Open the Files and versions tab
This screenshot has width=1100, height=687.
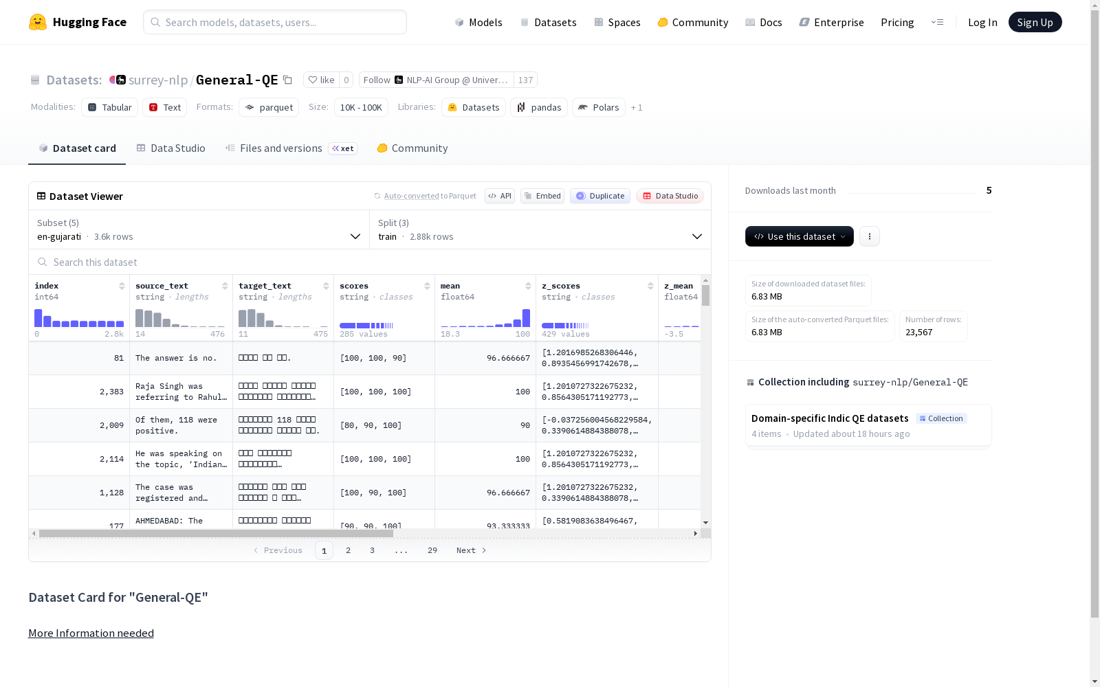(291, 148)
